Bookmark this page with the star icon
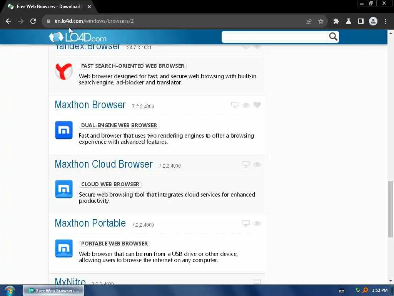This screenshot has height=296, width=394. [x=321, y=22]
